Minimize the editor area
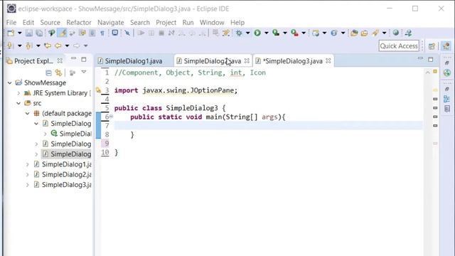This screenshot has width=455, height=256. coord(420,58)
